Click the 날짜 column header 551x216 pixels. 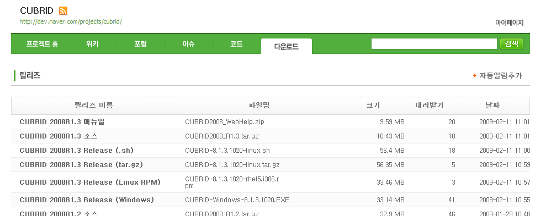click(x=492, y=106)
